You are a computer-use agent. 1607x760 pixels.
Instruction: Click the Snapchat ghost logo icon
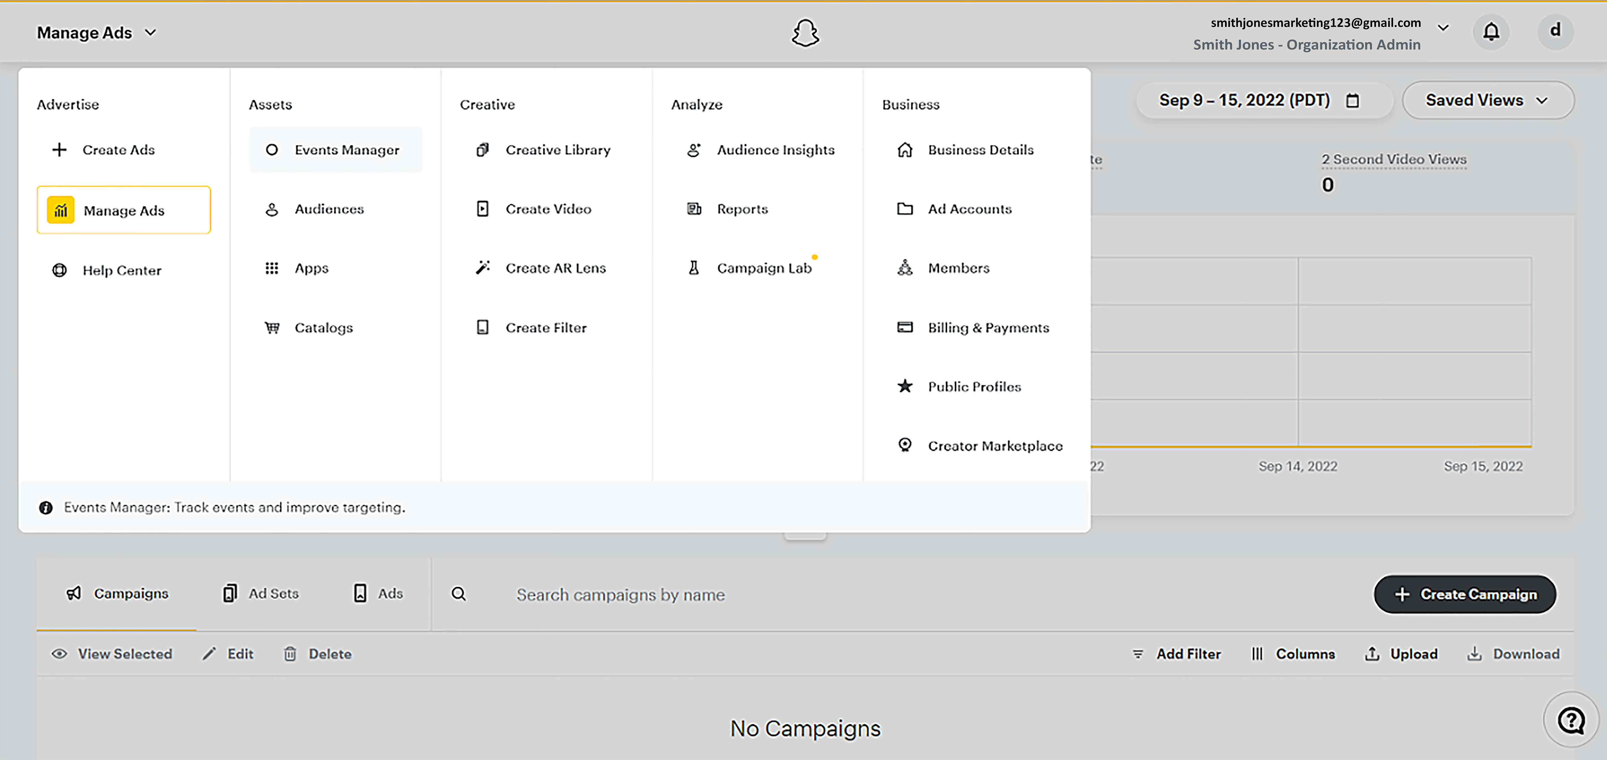click(805, 32)
